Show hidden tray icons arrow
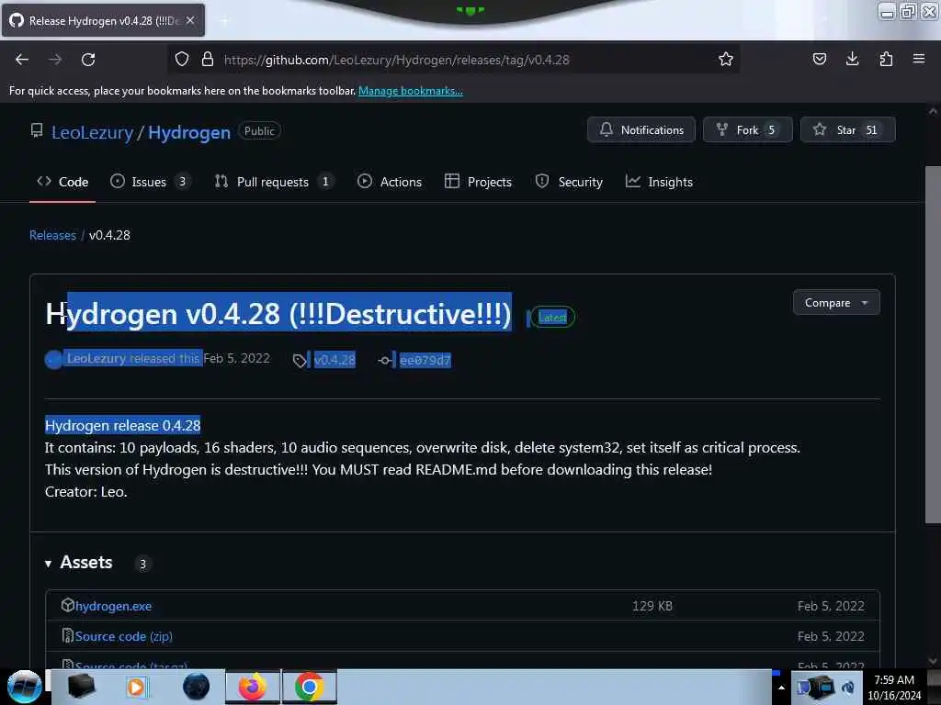941x705 pixels. (781, 688)
